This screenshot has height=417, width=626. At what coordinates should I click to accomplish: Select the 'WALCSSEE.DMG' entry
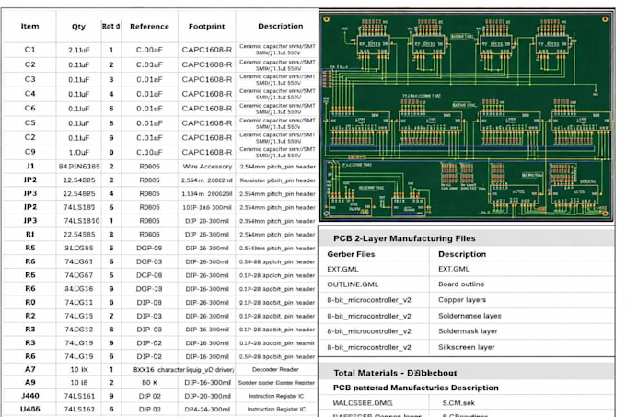(363, 403)
